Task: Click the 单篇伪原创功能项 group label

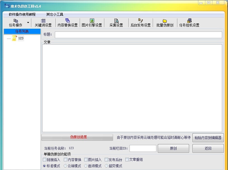Action: 57,154
